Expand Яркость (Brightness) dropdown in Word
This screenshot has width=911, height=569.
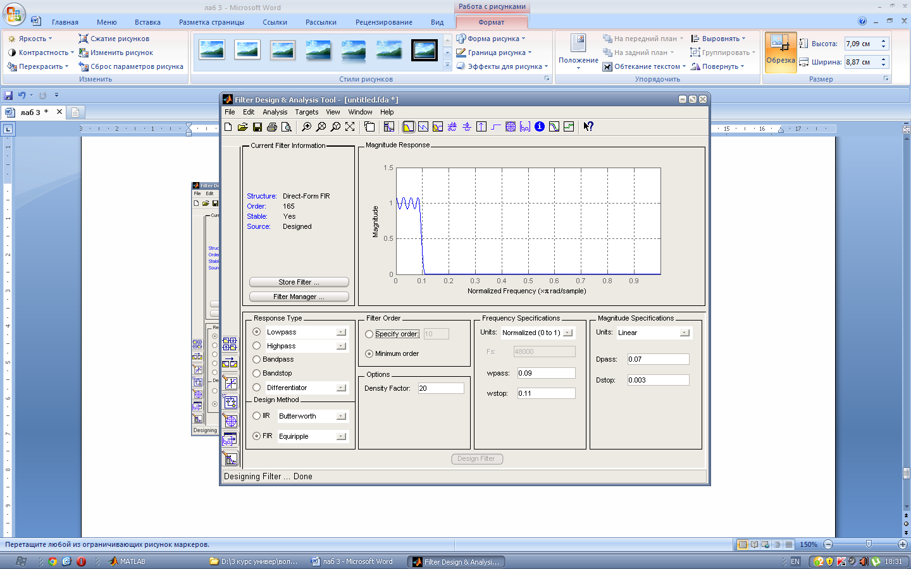(32, 39)
